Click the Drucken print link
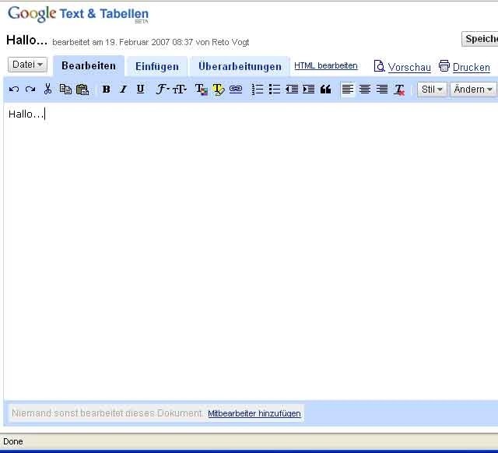Viewport: 498px width, 453px height. pos(472,68)
